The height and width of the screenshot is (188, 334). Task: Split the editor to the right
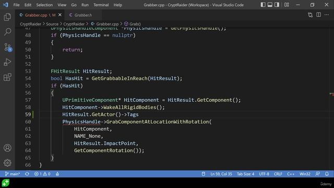[x=318, y=15]
